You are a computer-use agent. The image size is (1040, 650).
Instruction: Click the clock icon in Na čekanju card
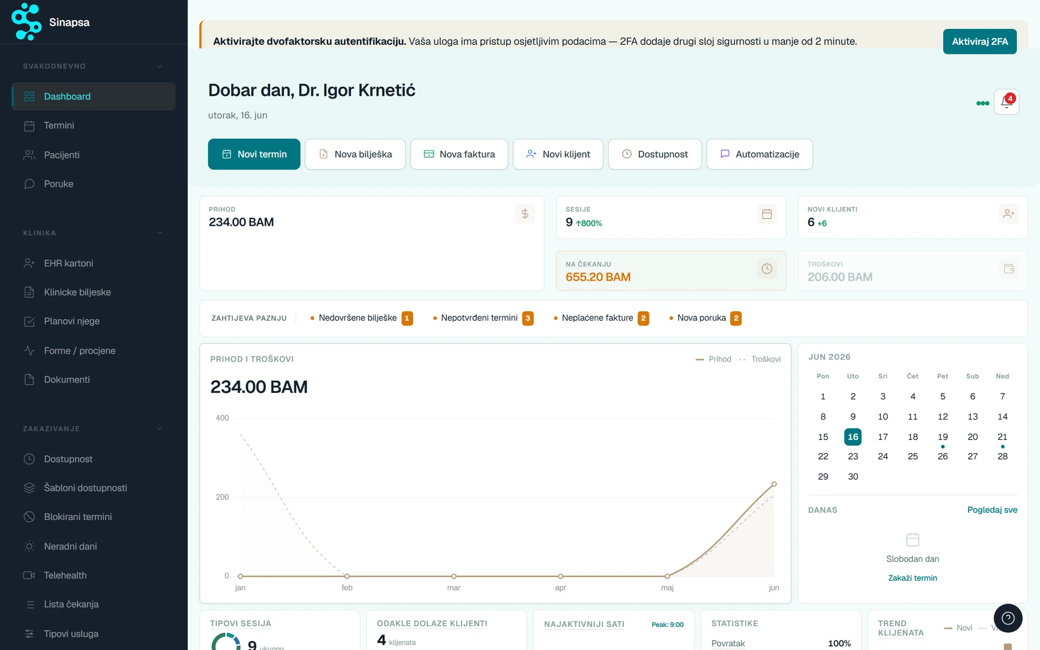767,269
